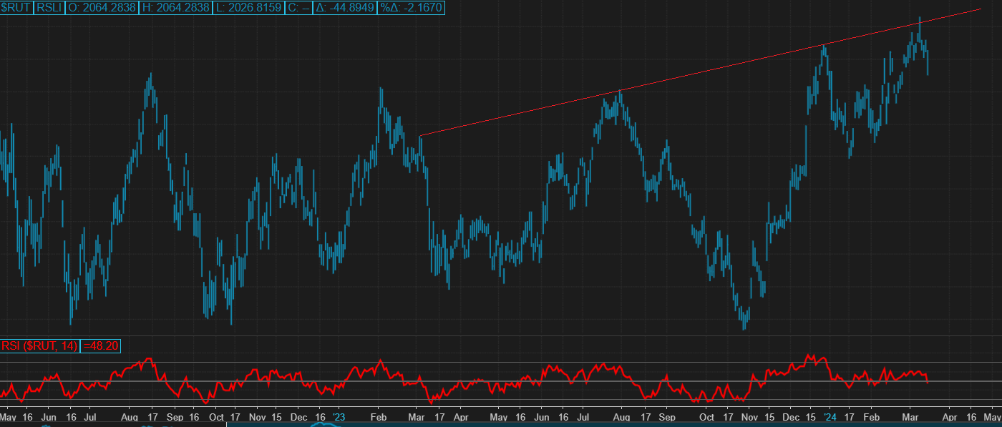This screenshot has height=427, width=1002.
Task: Click the '24 year marker on time axis
Action: [830, 416]
